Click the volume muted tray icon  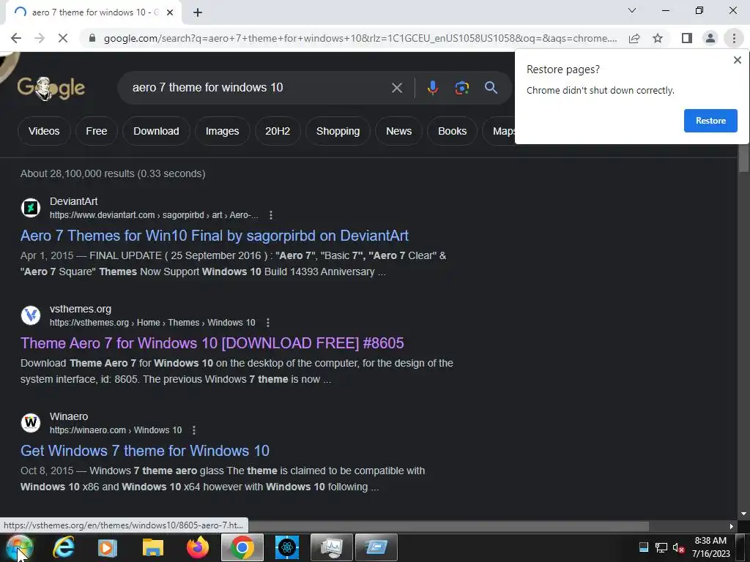pyautogui.click(x=678, y=547)
